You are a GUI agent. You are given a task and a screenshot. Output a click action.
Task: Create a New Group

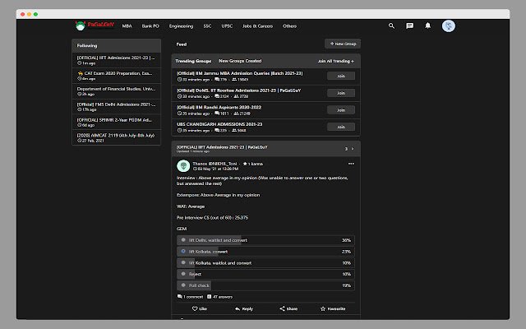coord(343,44)
